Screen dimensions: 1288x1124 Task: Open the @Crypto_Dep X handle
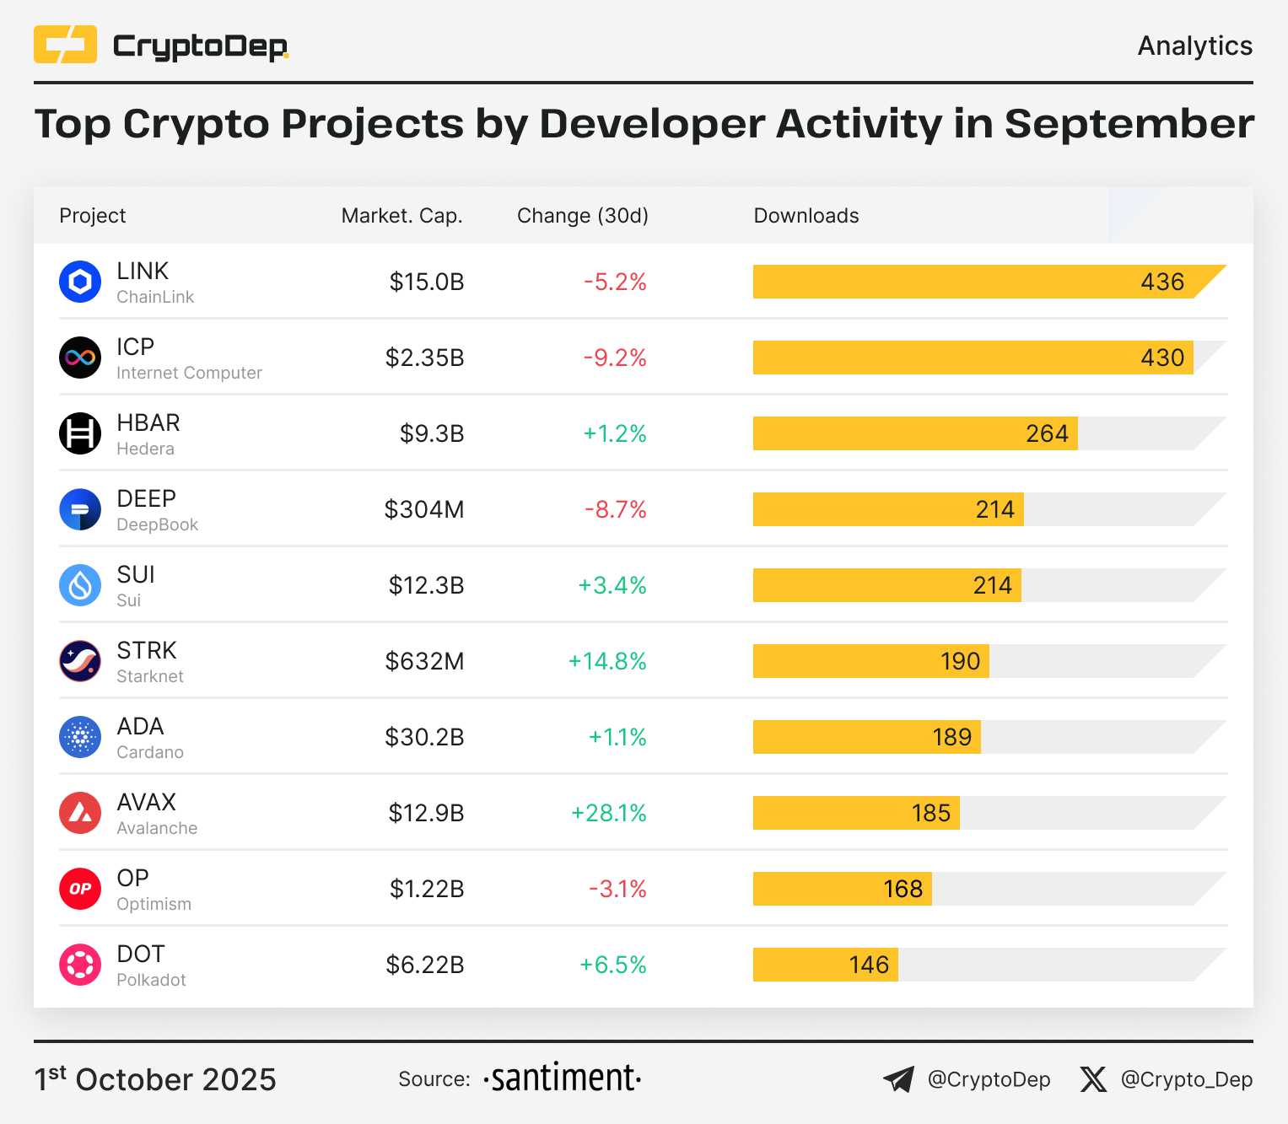tap(1186, 1079)
